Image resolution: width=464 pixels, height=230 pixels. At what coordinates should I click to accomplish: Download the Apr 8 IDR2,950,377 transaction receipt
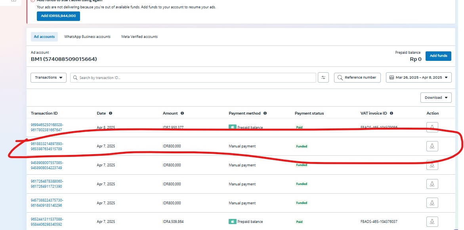tap(432, 127)
